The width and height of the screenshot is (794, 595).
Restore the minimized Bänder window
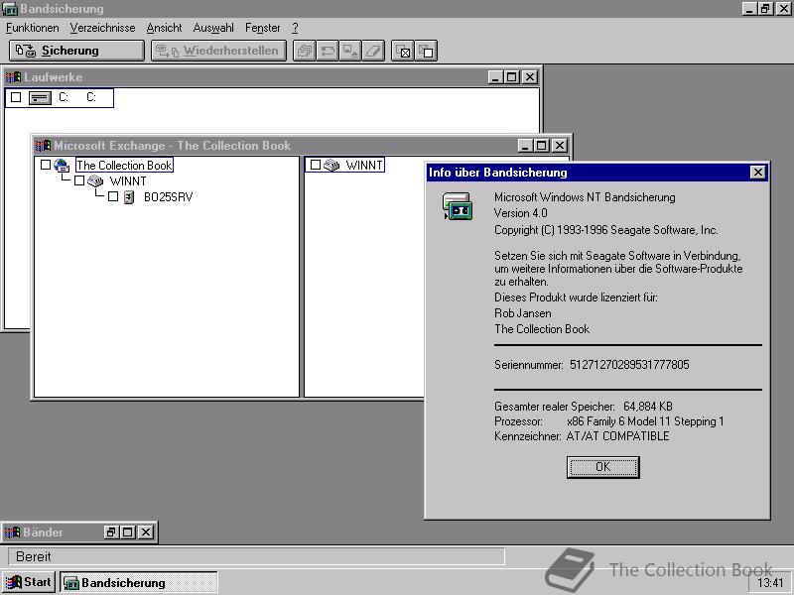(111, 533)
